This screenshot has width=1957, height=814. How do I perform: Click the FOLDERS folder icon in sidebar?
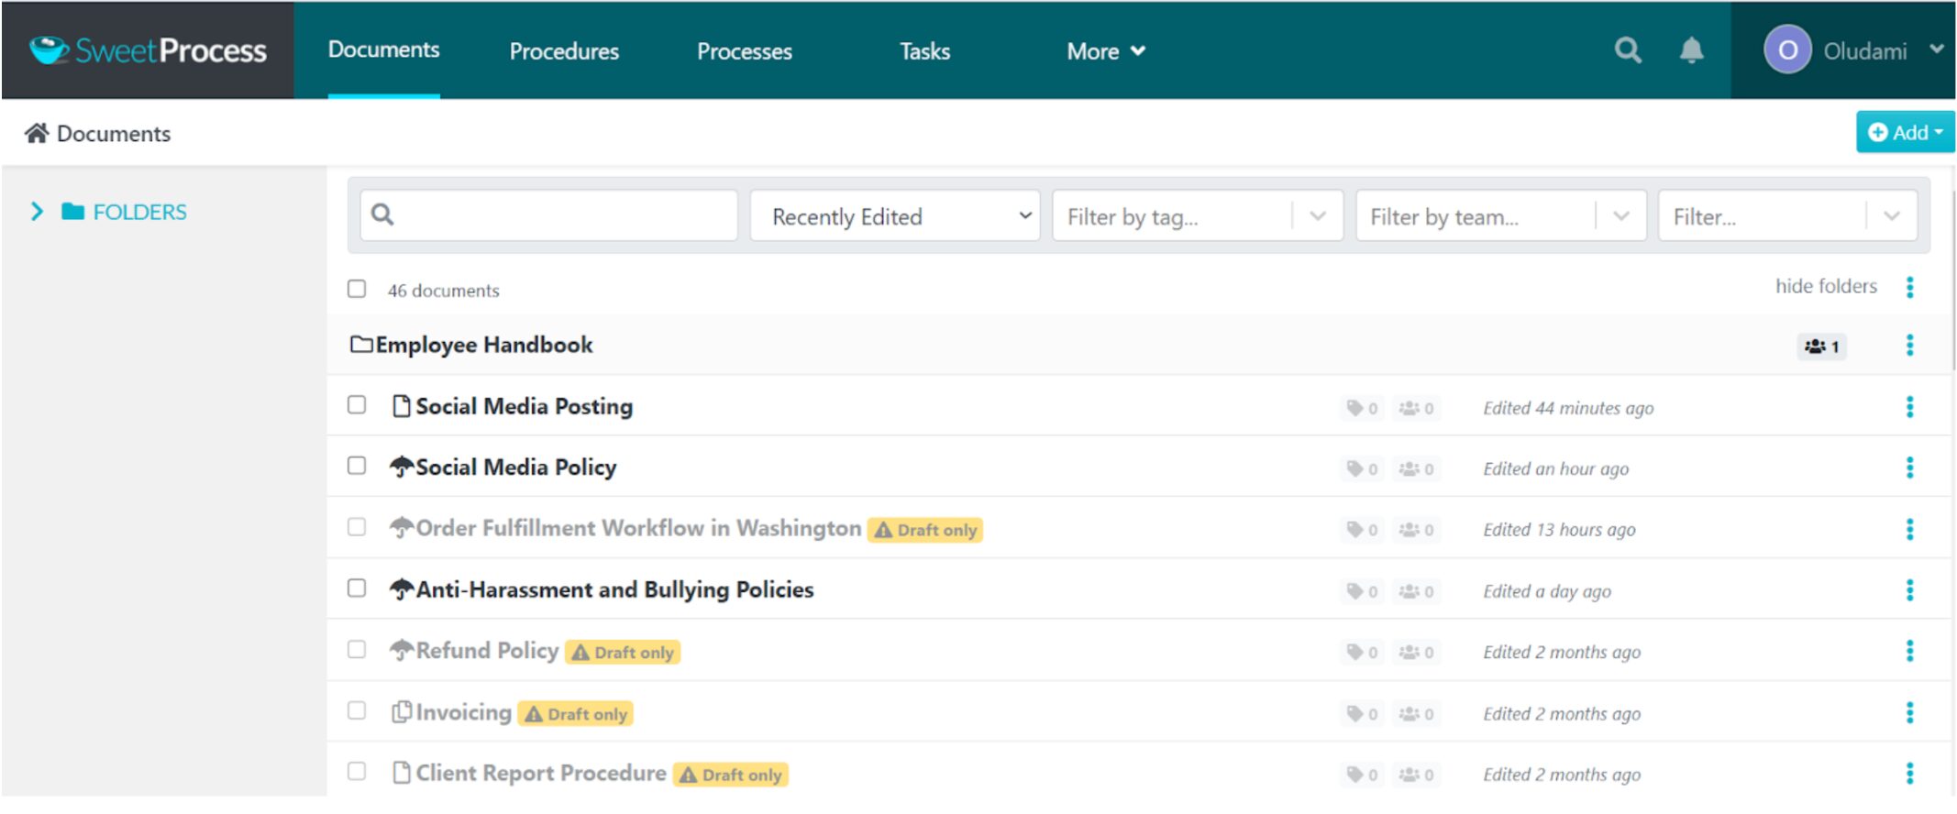(73, 212)
